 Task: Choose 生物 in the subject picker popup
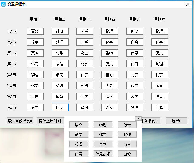click(103, 144)
